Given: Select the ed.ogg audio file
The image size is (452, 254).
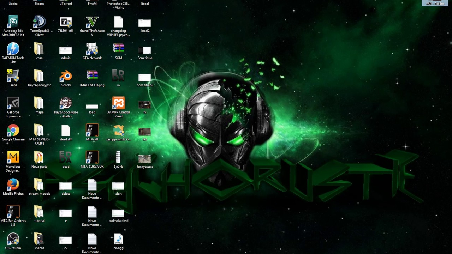Looking at the screenshot, I should (x=118, y=239).
